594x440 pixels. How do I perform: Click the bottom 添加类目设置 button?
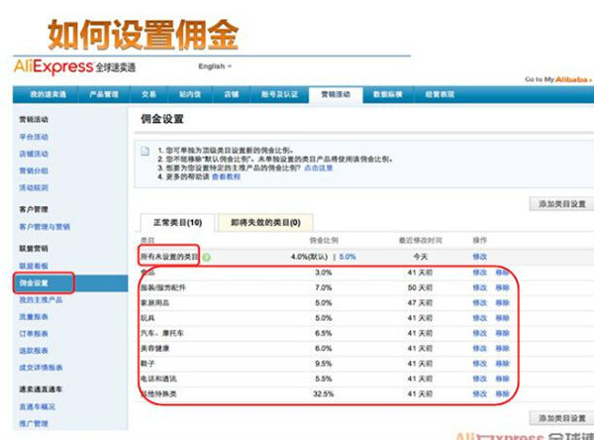559,417
